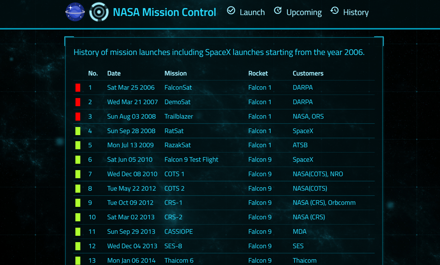Click the checkmark icon beside Launch
This screenshot has width=440, height=265.
click(231, 10)
